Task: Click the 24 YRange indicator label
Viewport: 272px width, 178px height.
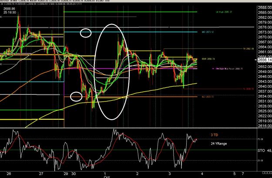Action: point(219,144)
